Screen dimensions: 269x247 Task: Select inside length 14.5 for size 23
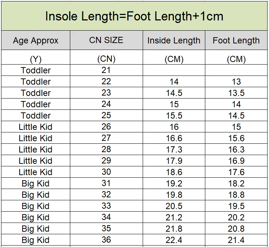(x=174, y=93)
